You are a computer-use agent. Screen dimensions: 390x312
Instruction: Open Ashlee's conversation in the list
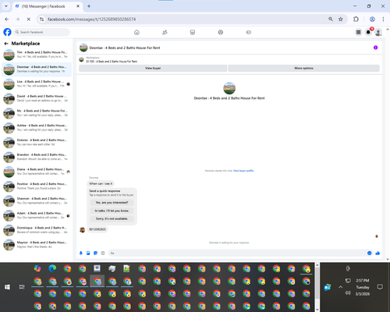click(37, 128)
